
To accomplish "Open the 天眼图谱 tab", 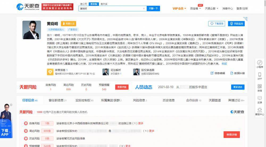I will pyautogui.click(x=215, y=100).
